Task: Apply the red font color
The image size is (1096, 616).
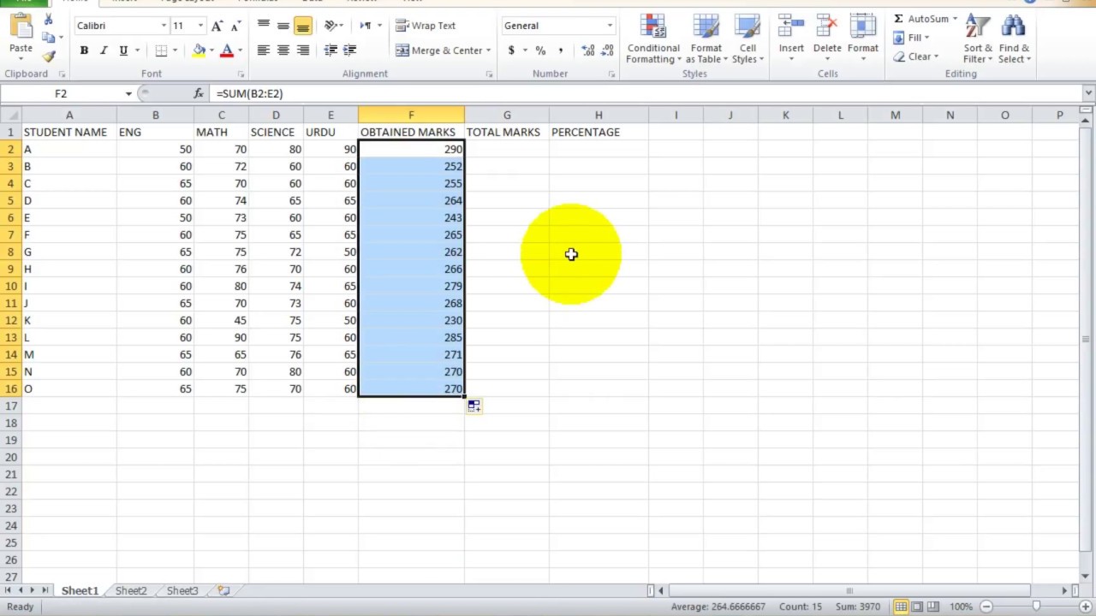Action: click(x=227, y=50)
